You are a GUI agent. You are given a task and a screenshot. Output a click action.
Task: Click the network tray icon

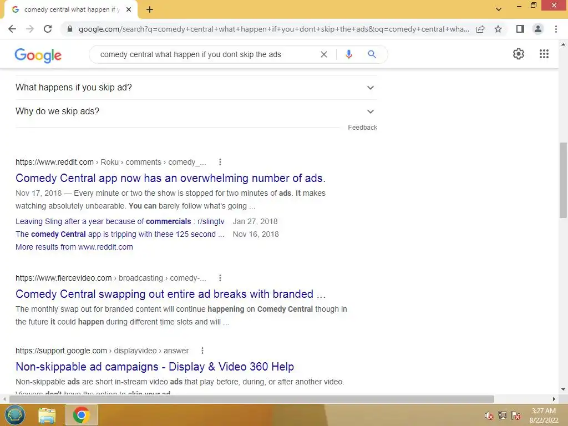tap(503, 415)
